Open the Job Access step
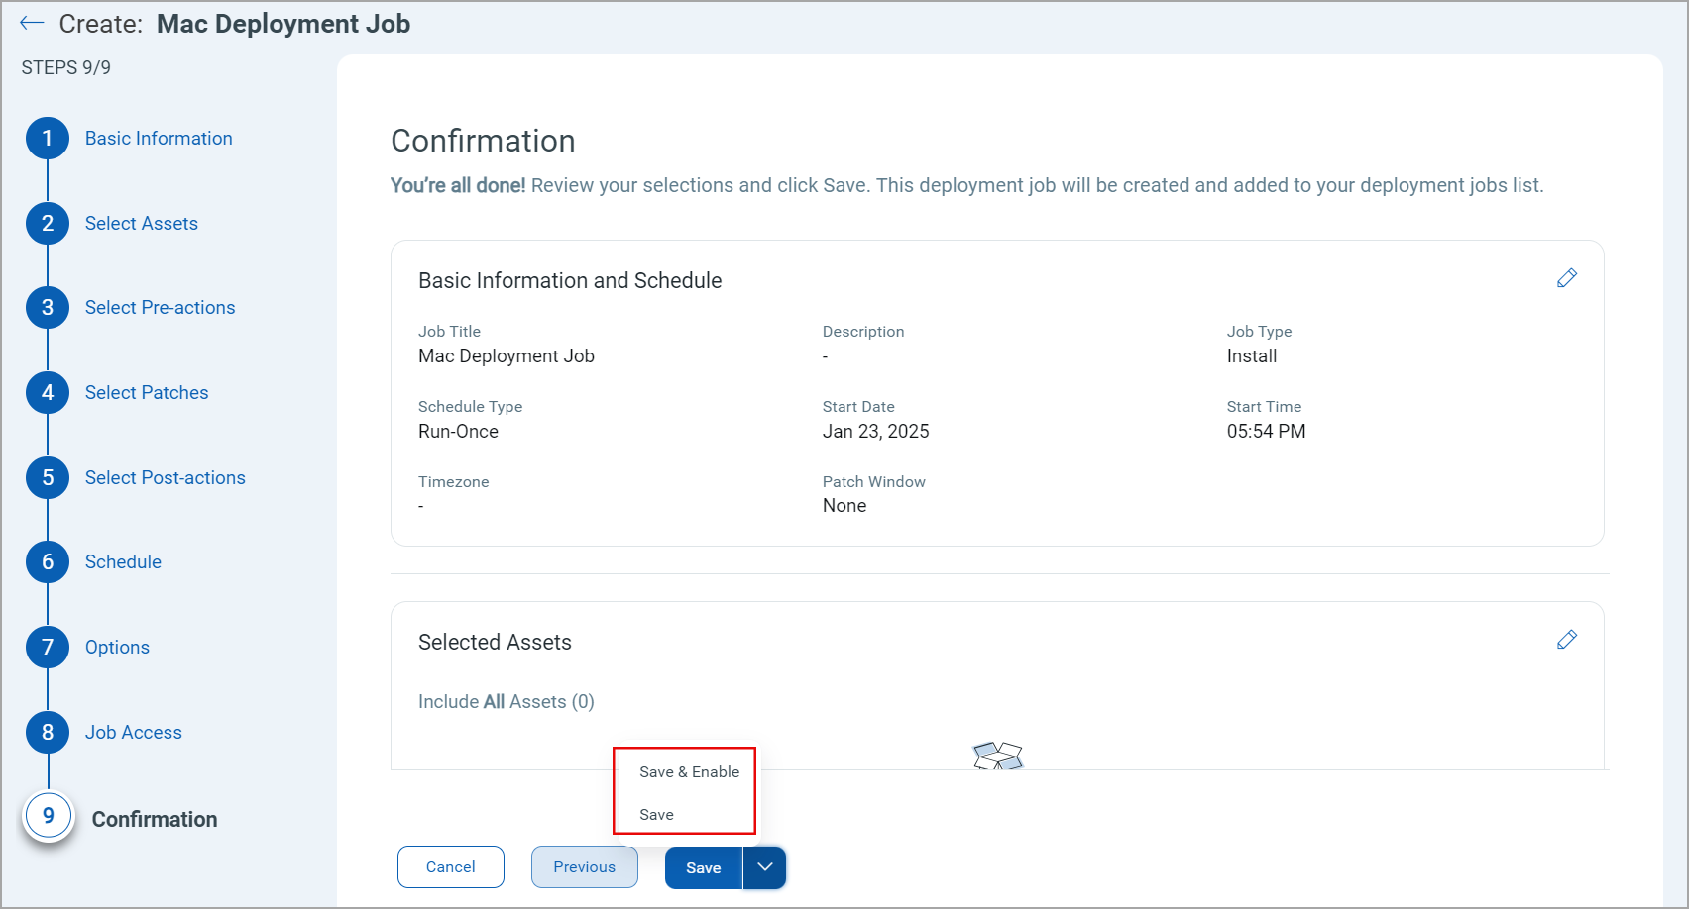This screenshot has width=1689, height=909. pos(133,733)
